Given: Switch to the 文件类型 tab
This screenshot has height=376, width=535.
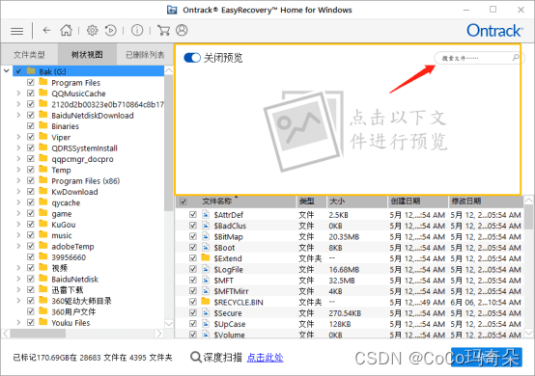Looking at the screenshot, I should coord(29,55).
